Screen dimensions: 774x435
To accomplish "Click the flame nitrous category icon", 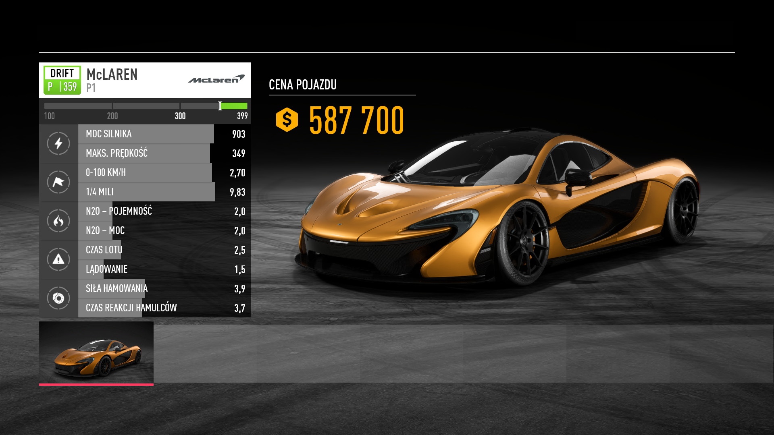I will (58, 221).
